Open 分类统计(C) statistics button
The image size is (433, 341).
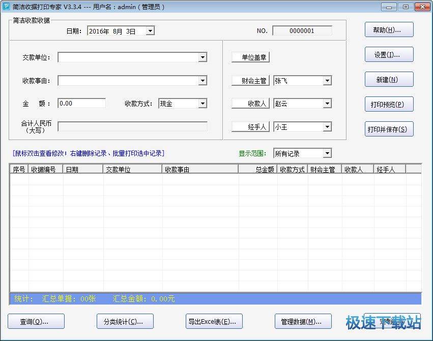point(125,321)
